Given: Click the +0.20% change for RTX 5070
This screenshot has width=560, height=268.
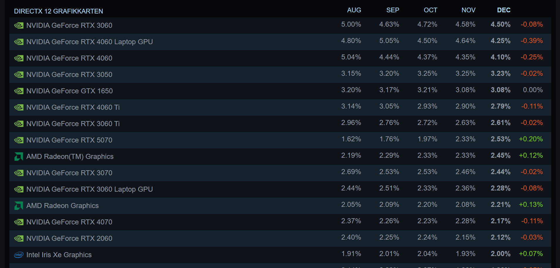Looking at the screenshot, I should (531, 139).
